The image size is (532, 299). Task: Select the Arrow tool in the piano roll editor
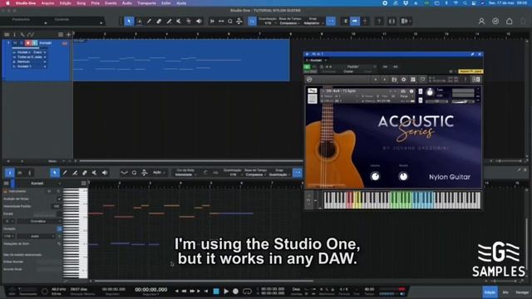coord(55,173)
